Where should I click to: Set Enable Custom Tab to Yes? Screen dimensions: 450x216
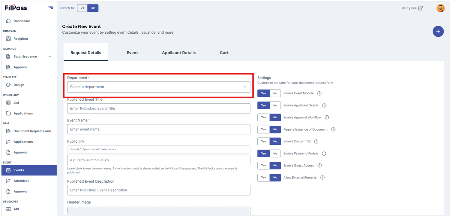264,142
